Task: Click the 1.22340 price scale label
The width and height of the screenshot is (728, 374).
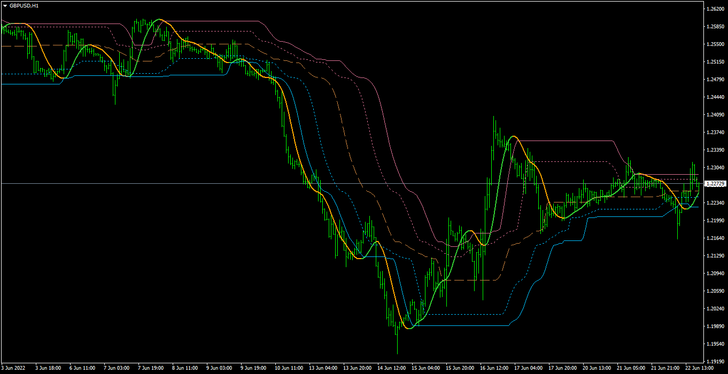Action: pos(716,203)
